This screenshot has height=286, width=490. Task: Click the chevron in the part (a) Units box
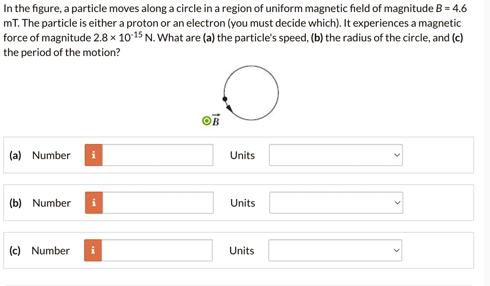tap(396, 155)
